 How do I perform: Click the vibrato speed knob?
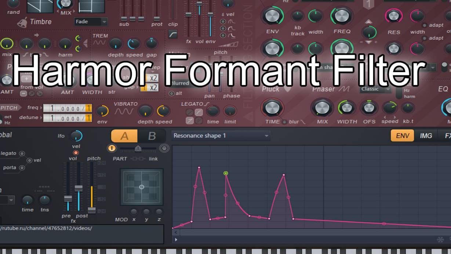[163, 111]
